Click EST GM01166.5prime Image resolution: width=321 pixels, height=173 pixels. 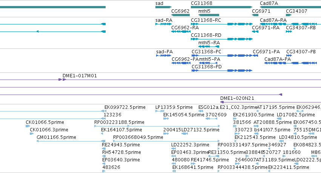pyautogui.click(x=56, y=138)
